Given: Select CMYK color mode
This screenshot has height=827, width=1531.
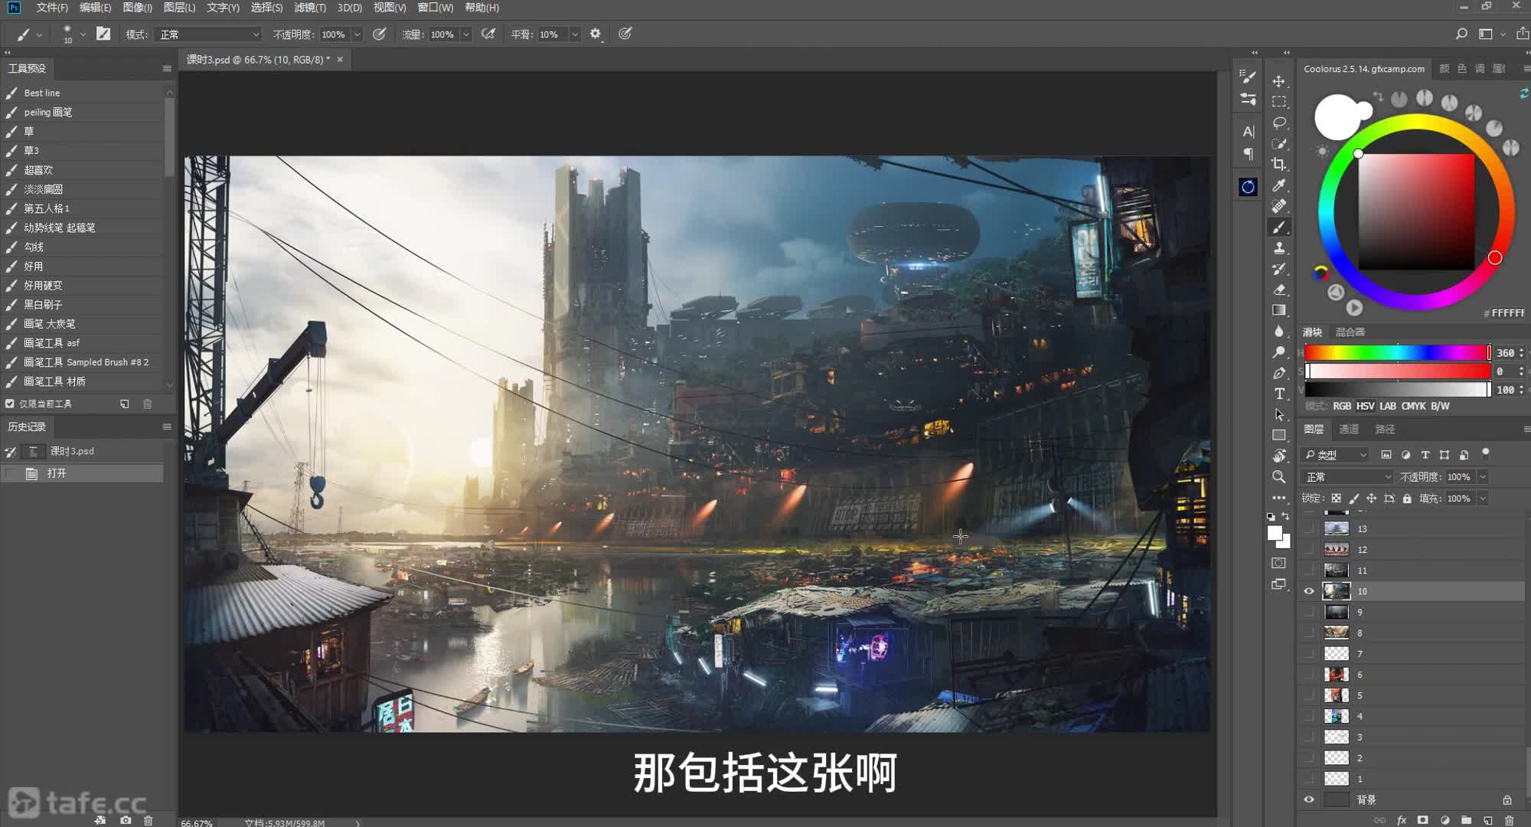Looking at the screenshot, I should click(1413, 406).
